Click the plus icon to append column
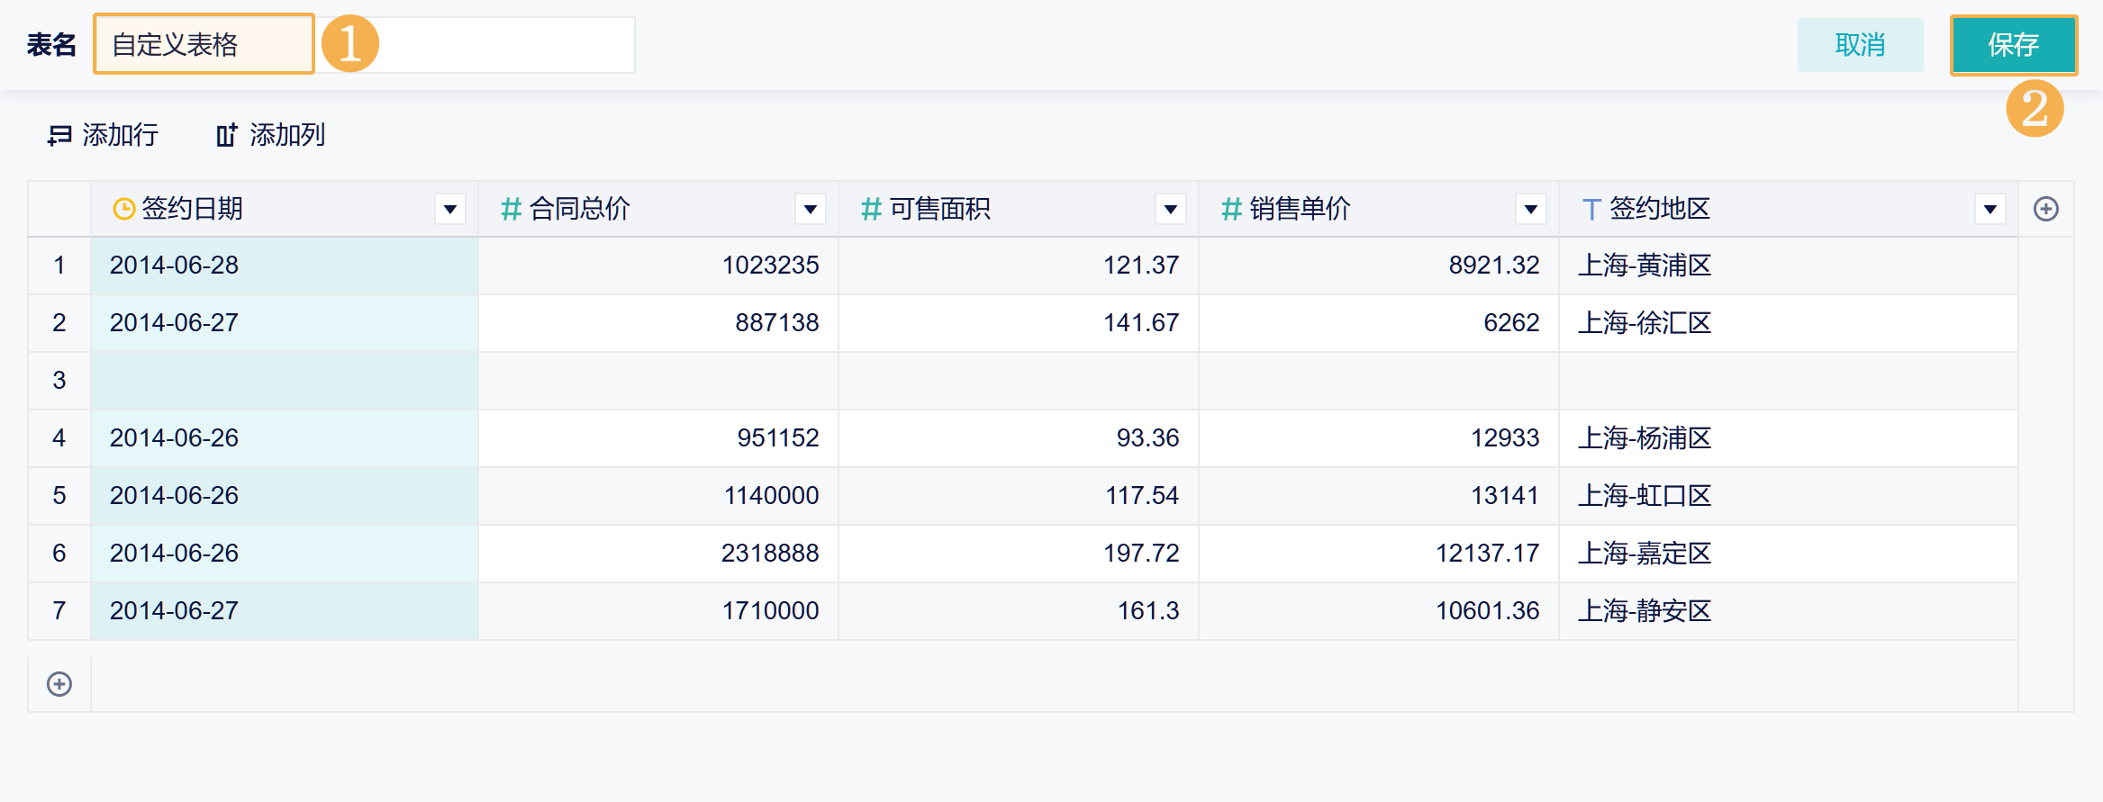Image resolution: width=2103 pixels, height=802 pixels. (x=2045, y=209)
